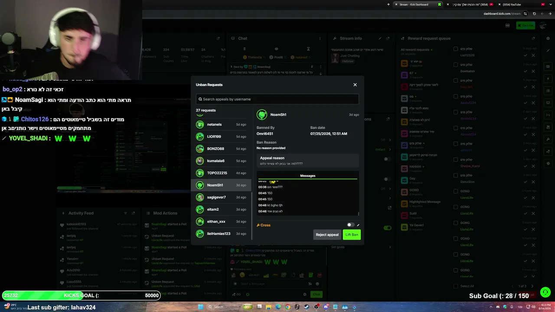Tick the Select All checkbox in reward queue
Image resolution: width=555 pixels, height=312 pixels.
click(456, 286)
